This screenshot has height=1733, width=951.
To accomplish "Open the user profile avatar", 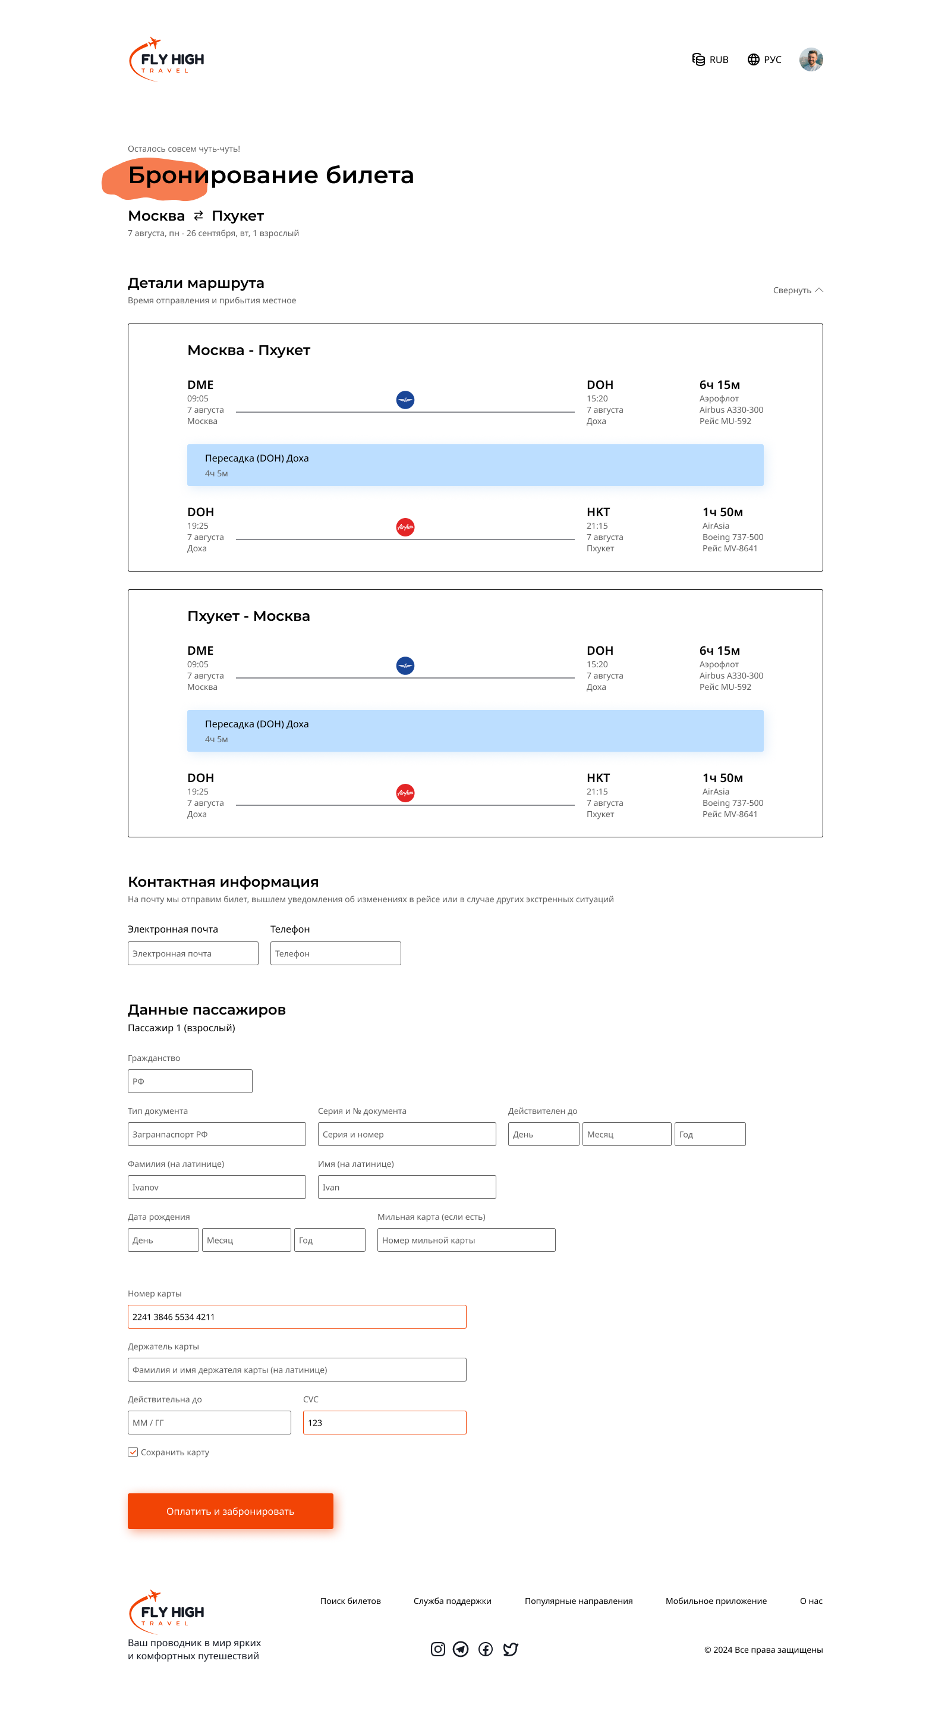I will click(811, 59).
